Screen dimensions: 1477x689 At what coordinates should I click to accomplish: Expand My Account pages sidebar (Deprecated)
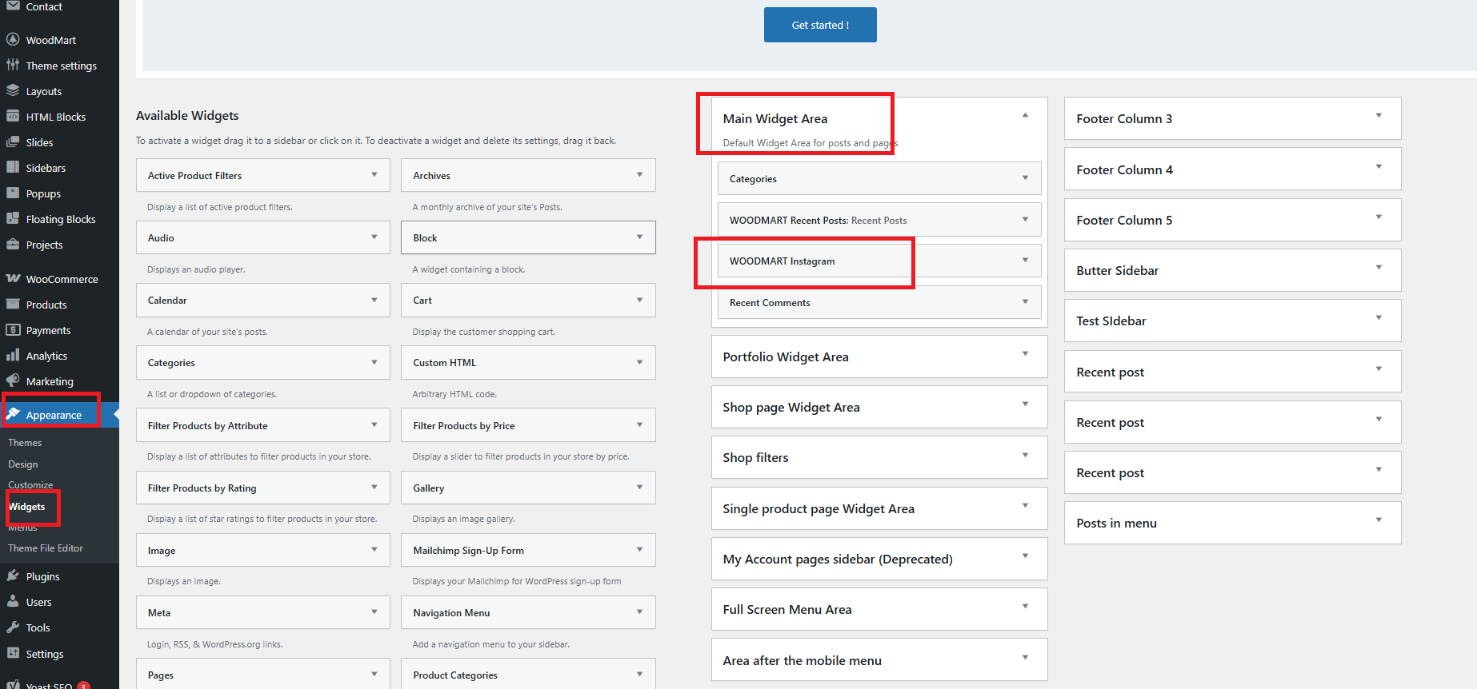1025,556
